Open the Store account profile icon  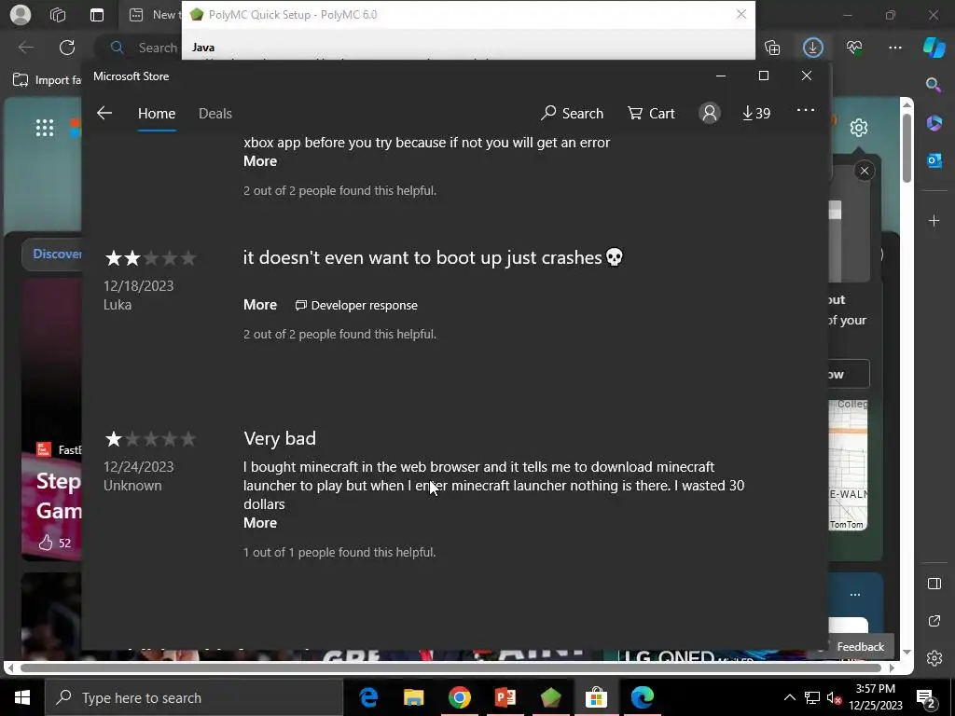click(710, 113)
